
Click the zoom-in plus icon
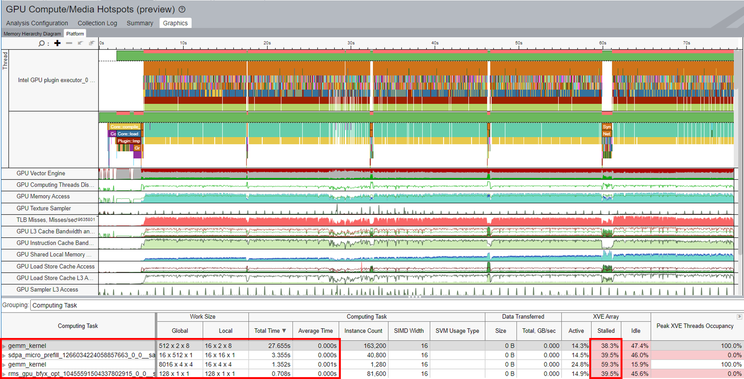pos(57,43)
